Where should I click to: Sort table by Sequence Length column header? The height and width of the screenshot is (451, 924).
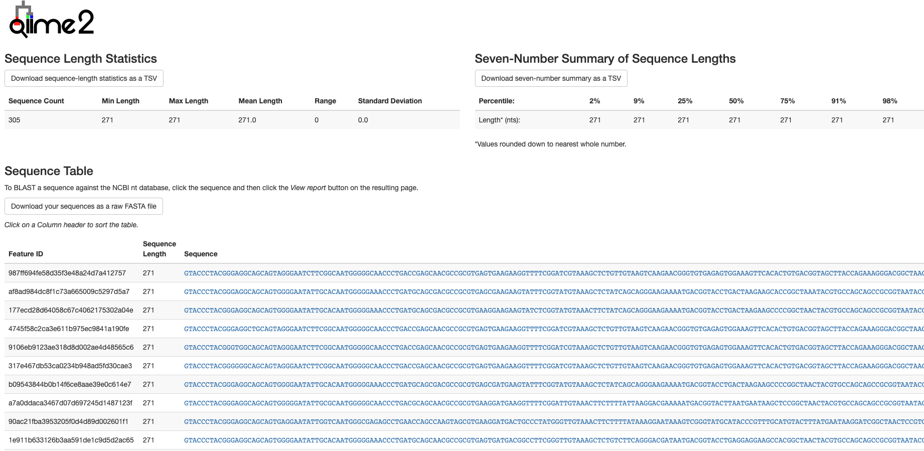[159, 249]
